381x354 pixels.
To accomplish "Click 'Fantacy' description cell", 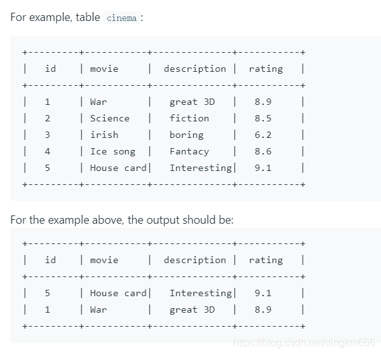I will tap(189, 152).
